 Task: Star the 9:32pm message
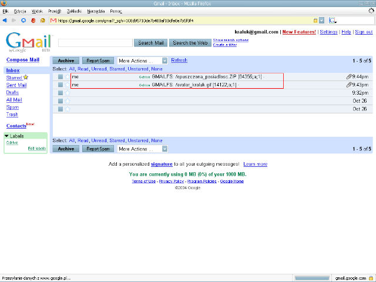(68, 93)
